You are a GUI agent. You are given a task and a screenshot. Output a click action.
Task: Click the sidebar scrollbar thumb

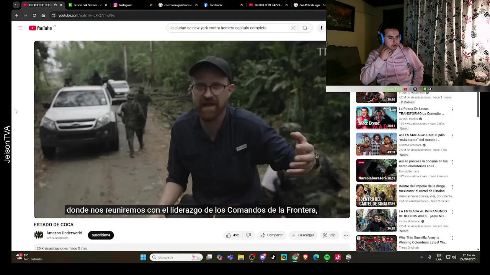pos(478,105)
